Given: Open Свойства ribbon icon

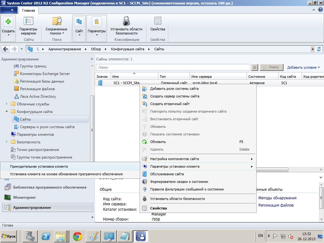Looking at the screenshot, I should [x=158, y=21].
